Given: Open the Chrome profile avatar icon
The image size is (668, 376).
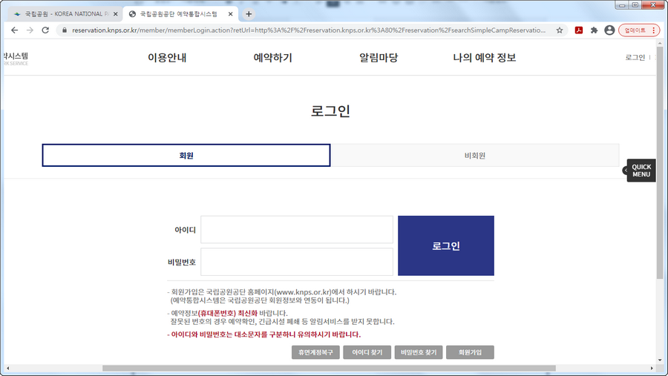Looking at the screenshot, I should pos(609,30).
